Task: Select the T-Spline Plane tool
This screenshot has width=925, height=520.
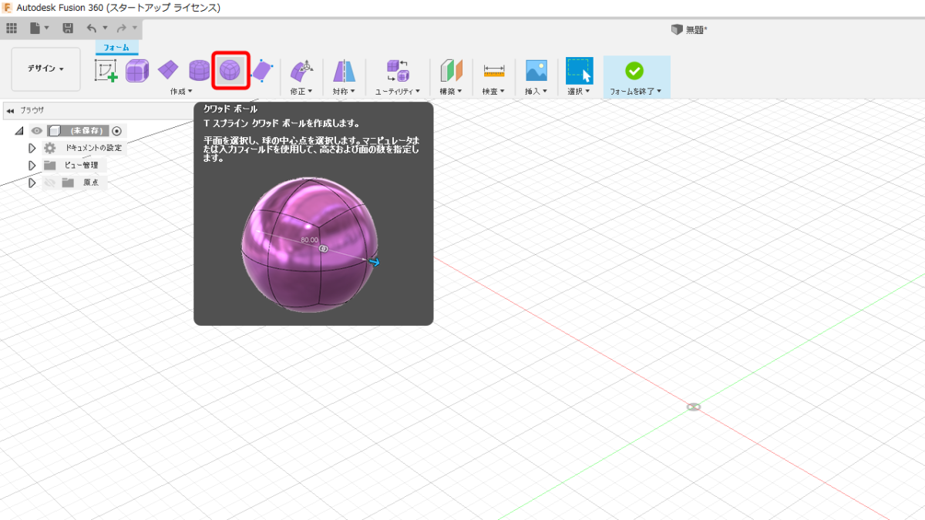Action: [168, 71]
